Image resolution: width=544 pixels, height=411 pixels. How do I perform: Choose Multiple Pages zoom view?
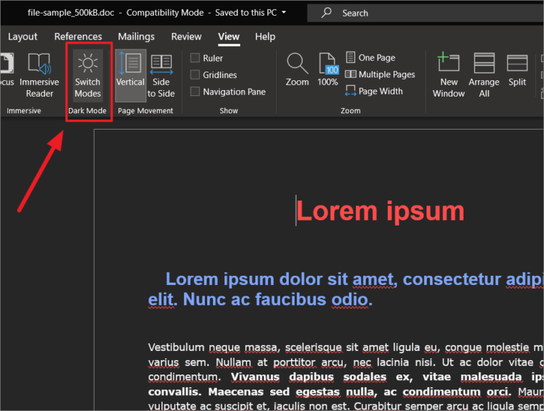[380, 74]
